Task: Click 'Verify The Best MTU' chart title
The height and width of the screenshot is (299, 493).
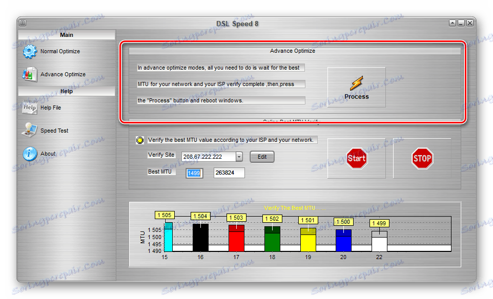Action: 295,208
